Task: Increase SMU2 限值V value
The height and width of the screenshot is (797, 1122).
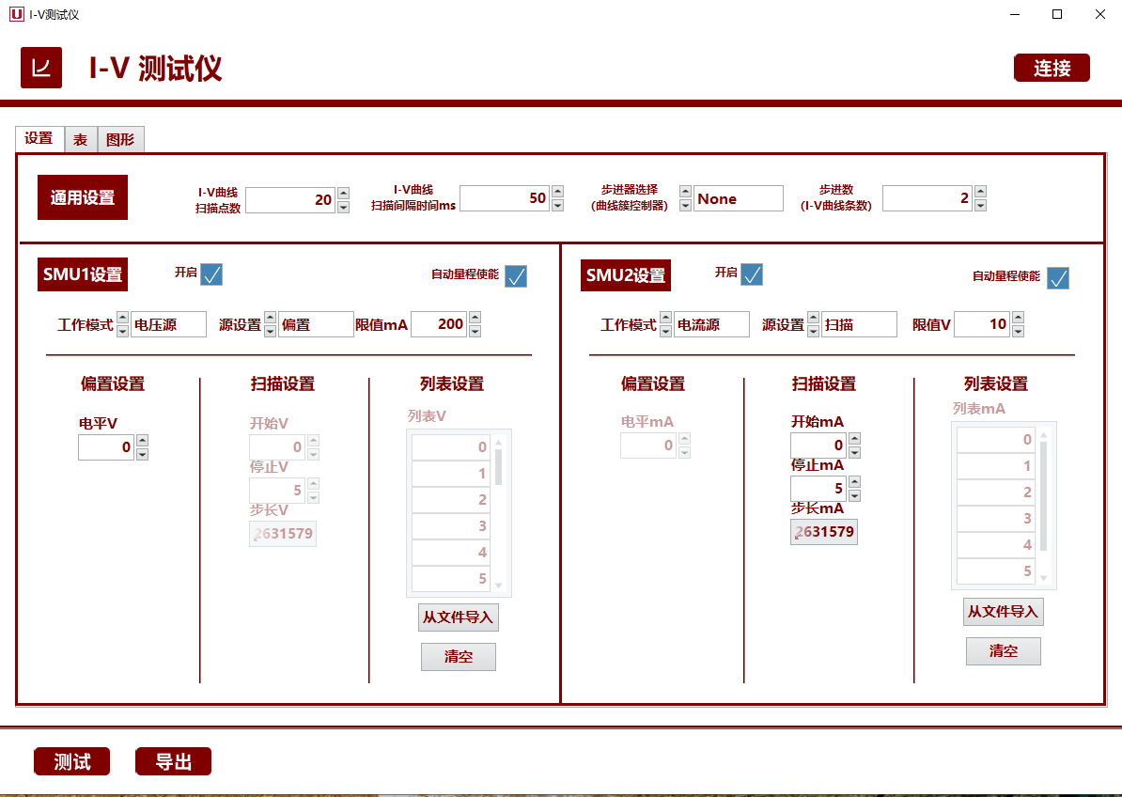Action: 1018,318
